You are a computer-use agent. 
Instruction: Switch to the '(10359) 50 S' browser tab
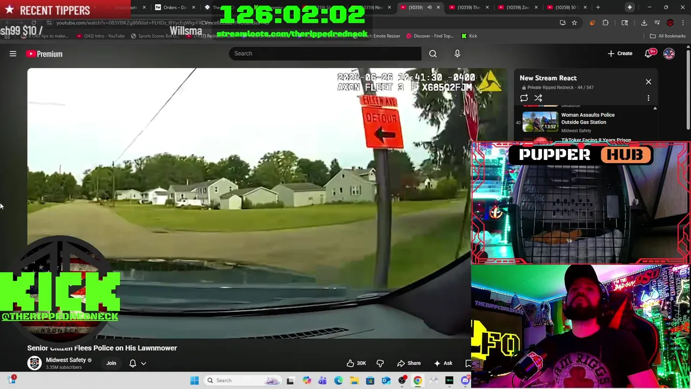565,7
